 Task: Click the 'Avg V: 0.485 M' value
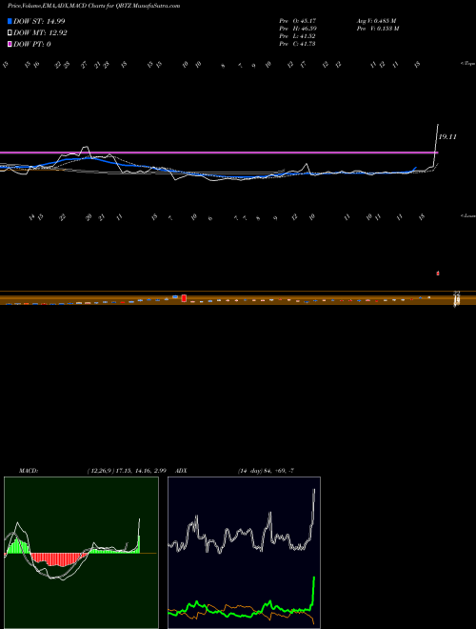[377, 20]
